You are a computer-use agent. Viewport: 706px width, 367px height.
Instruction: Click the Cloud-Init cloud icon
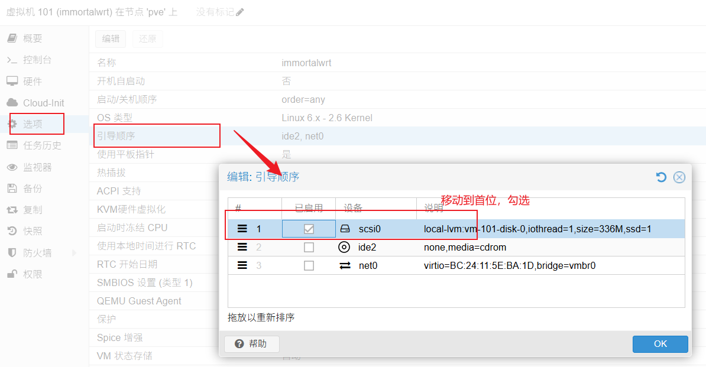click(x=12, y=103)
